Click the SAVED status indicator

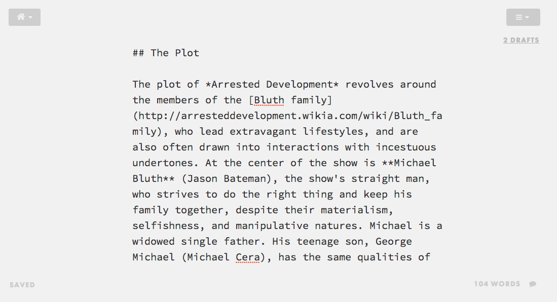[x=22, y=284]
